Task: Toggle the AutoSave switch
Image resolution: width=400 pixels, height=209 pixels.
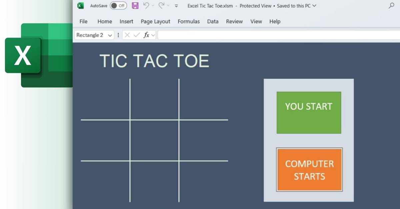Action: [118, 6]
